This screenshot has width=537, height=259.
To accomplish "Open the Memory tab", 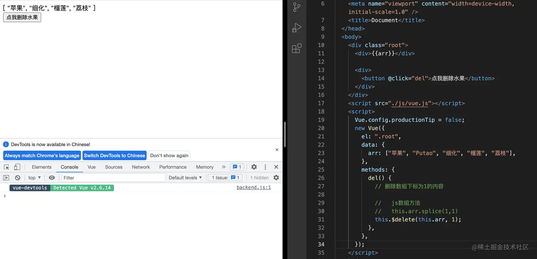I will 205,167.
